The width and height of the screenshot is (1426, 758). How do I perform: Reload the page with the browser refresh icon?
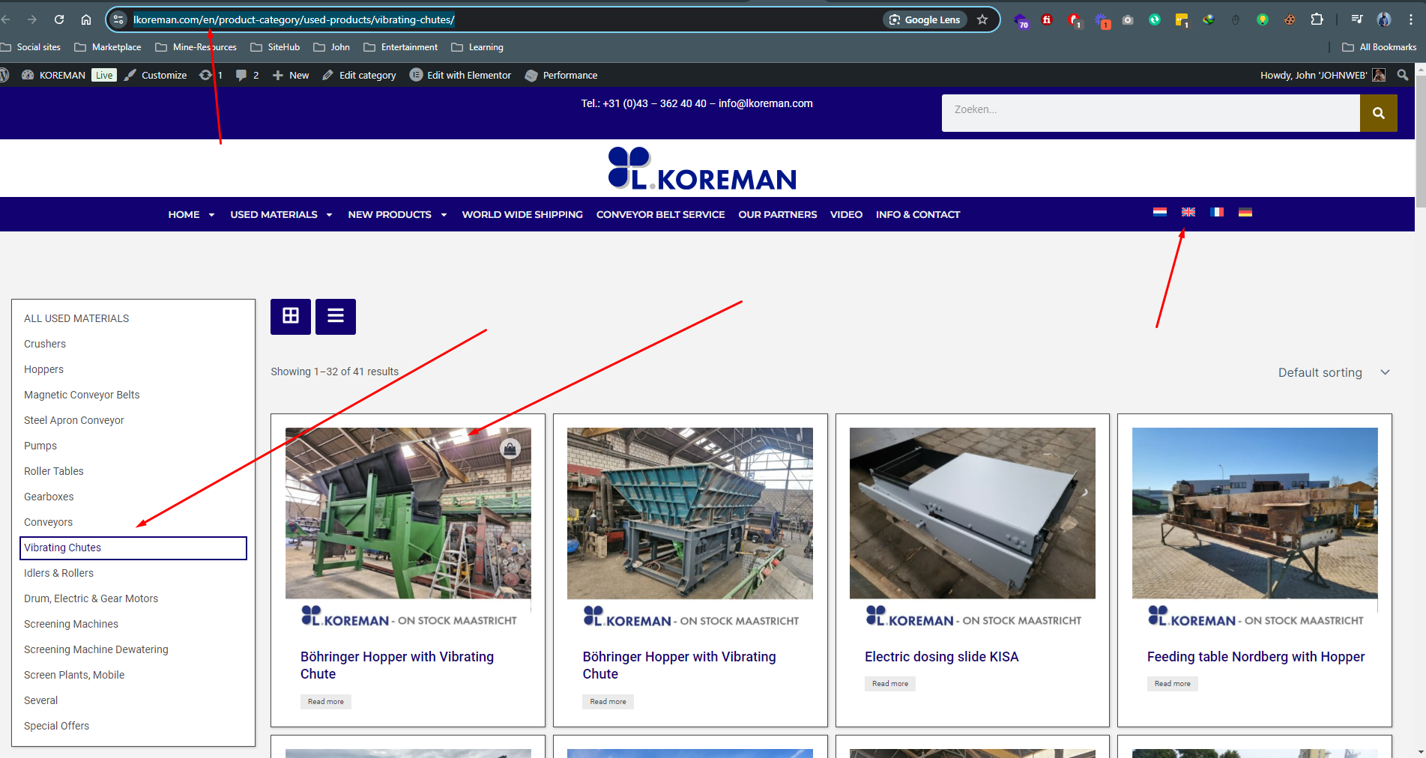click(59, 19)
